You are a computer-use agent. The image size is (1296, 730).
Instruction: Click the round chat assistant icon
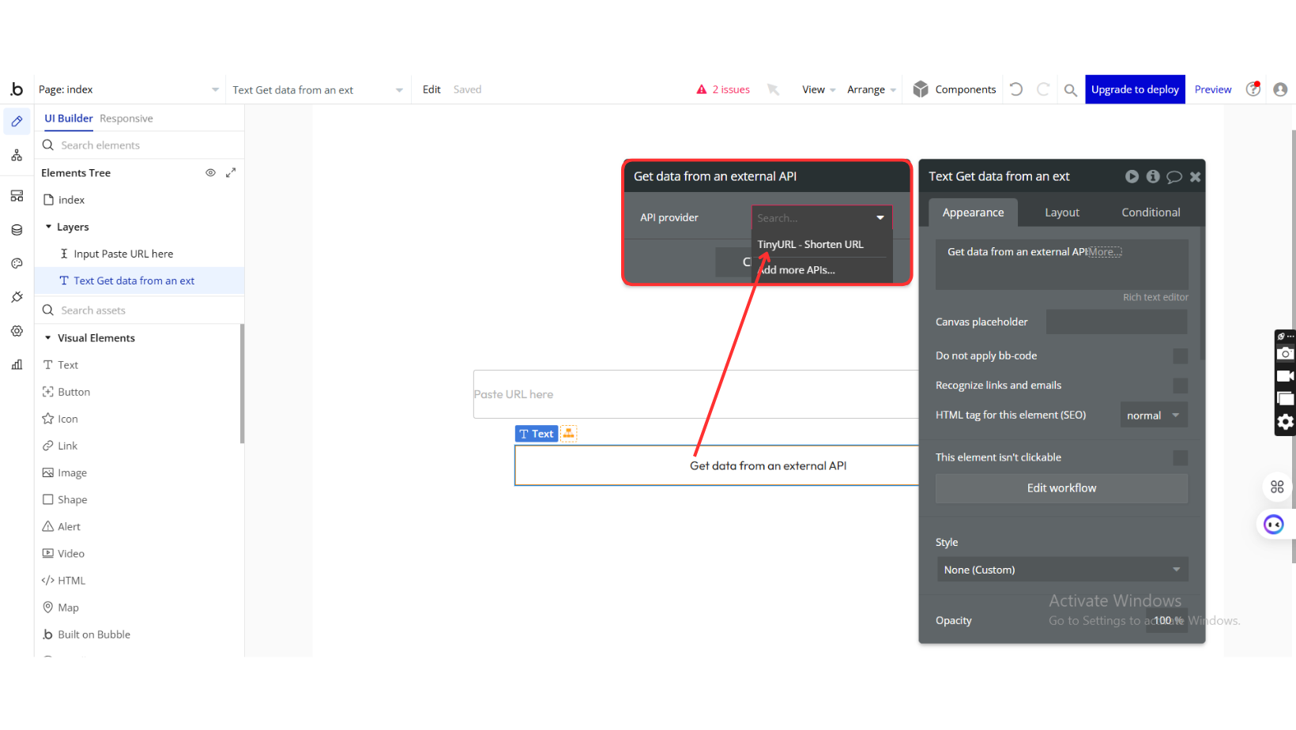1274,525
